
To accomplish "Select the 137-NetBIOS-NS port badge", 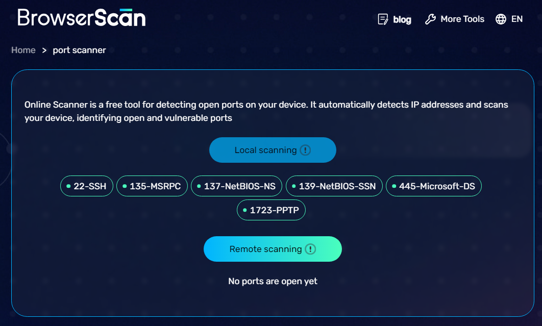I will pyautogui.click(x=236, y=186).
